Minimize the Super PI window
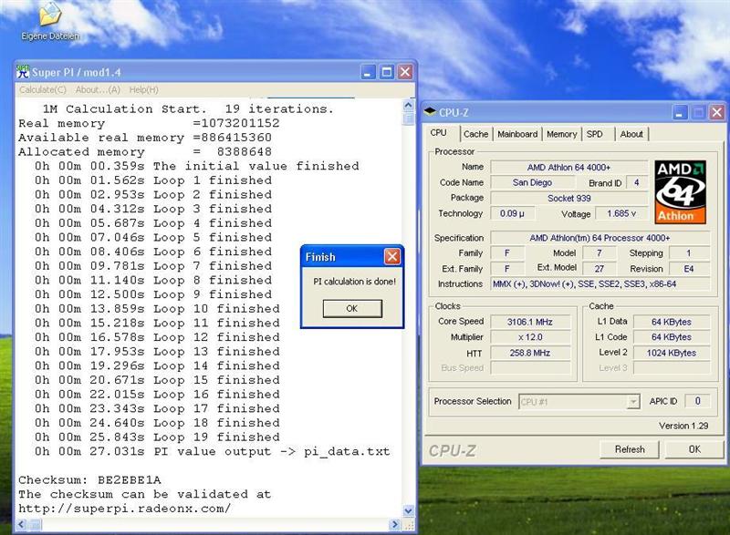Image resolution: width=730 pixels, height=535 pixels. (368, 72)
